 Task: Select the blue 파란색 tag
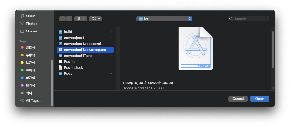point(28,78)
